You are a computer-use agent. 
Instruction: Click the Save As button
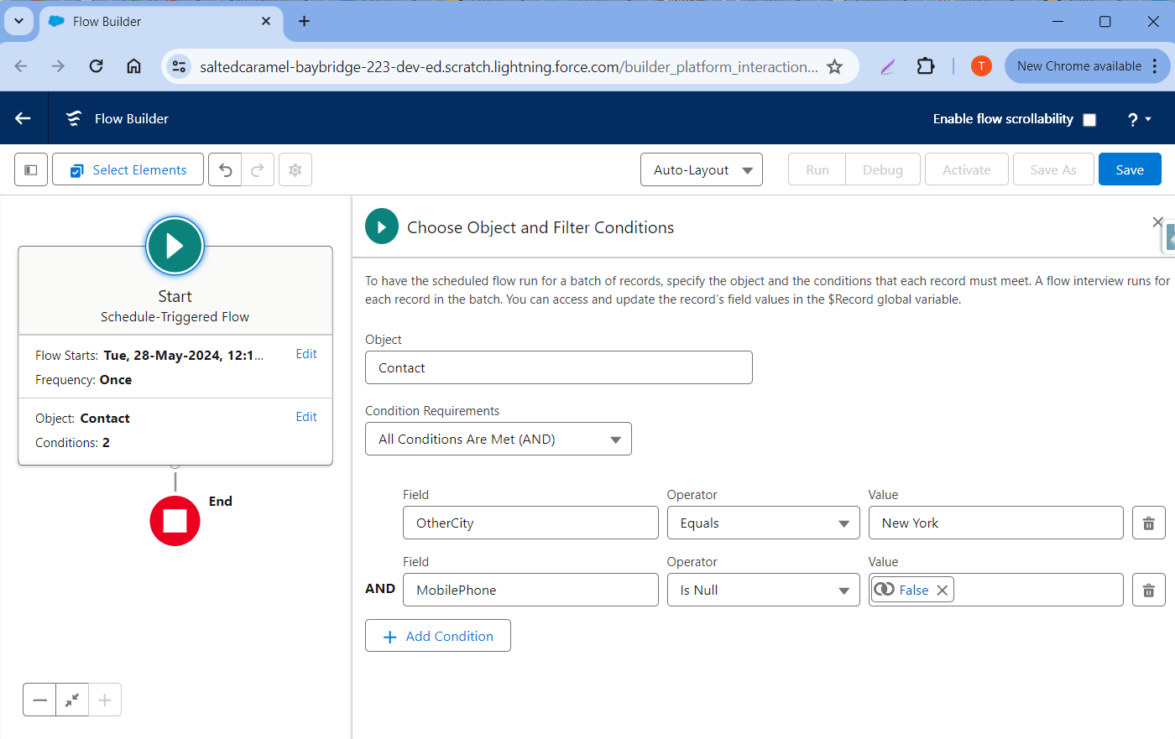click(1053, 169)
